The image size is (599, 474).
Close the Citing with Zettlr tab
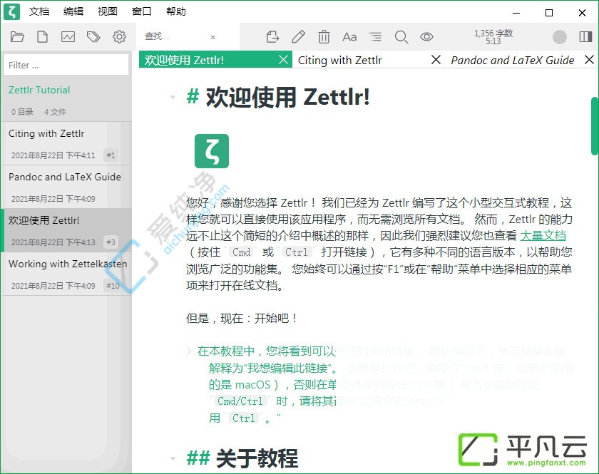tap(436, 60)
